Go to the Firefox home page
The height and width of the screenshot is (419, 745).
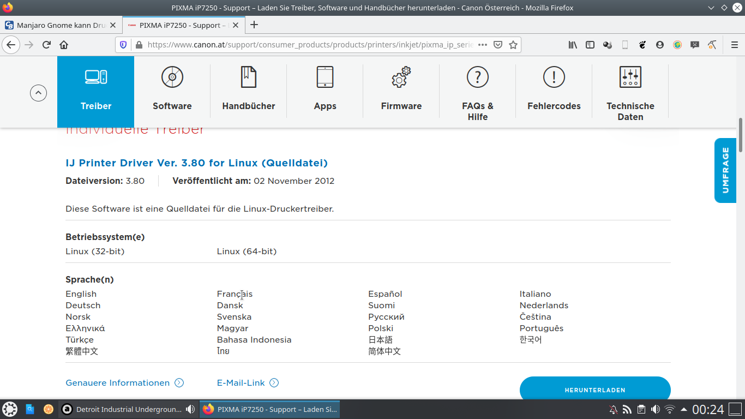64,45
